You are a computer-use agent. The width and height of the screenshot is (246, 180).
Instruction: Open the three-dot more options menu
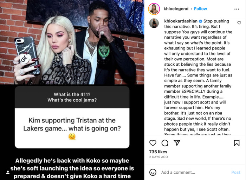(x=237, y=9)
